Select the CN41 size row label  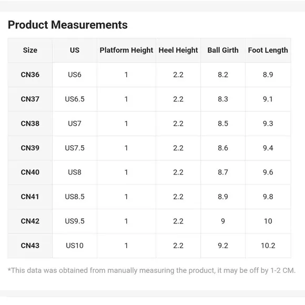[x=30, y=197]
